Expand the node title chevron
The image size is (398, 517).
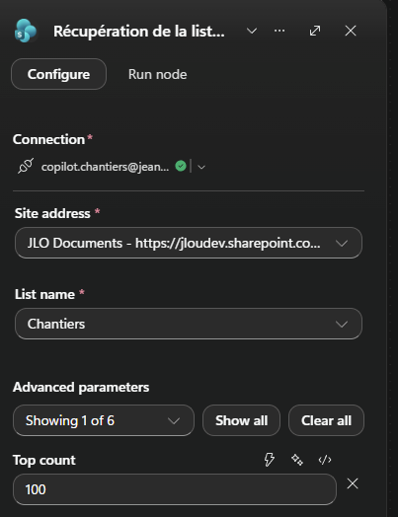pyautogui.click(x=252, y=31)
